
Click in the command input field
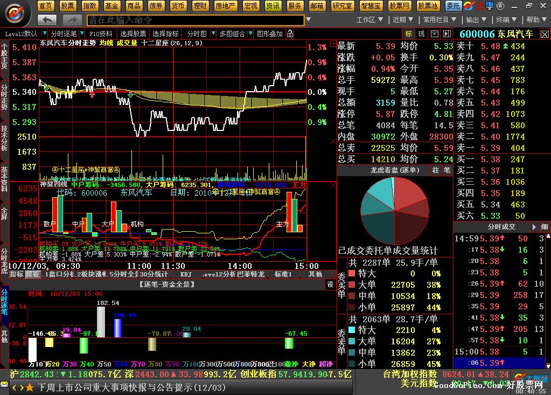point(196,20)
